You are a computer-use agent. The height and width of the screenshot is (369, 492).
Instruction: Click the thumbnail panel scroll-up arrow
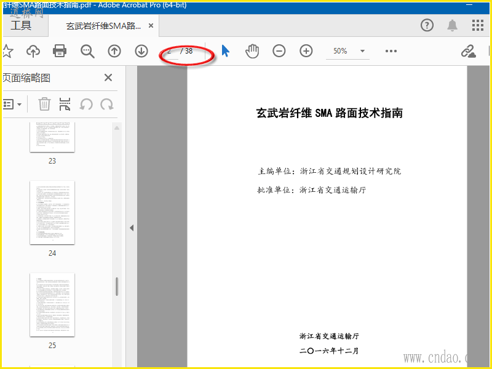[x=117, y=128]
